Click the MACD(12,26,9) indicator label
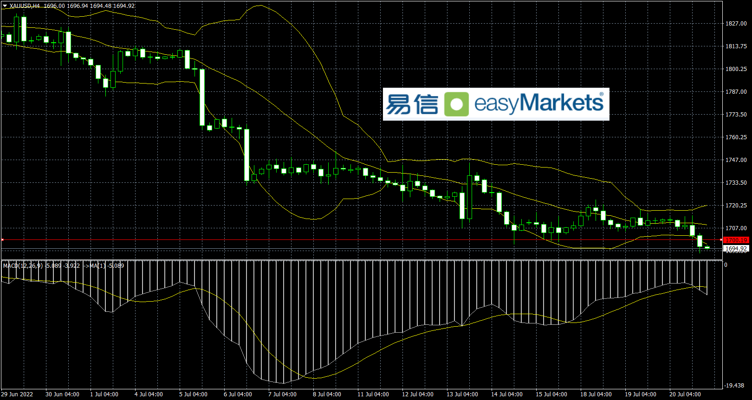Image resolution: width=752 pixels, height=400 pixels. point(23,266)
